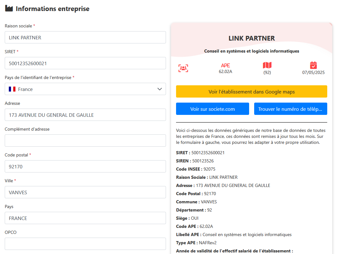This screenshot has width=337, height=254.
Task: Click the LINK PARTNER card title
Action: (x=251, y=38)
